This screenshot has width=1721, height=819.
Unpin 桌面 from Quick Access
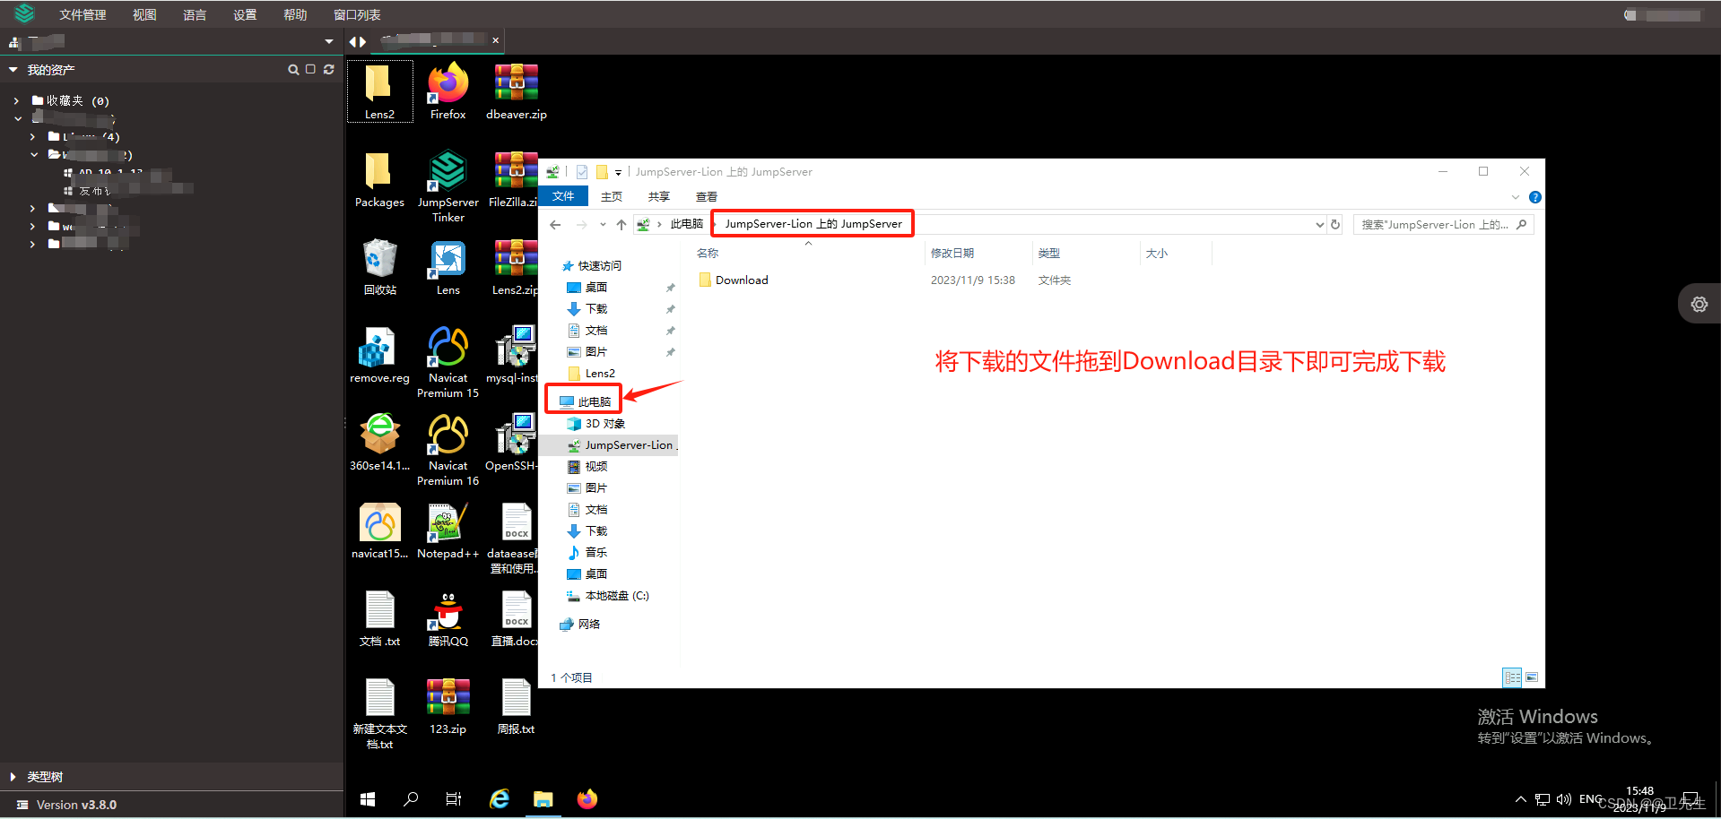point(670,287)
